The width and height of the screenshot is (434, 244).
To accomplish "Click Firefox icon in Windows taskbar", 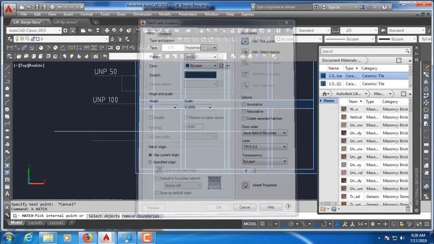I will 87,238.
